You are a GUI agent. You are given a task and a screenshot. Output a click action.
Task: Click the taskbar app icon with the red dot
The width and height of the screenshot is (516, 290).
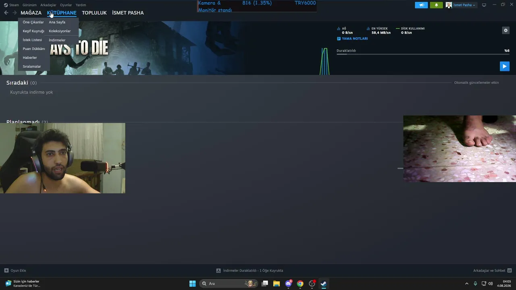(x=312, y=284)
